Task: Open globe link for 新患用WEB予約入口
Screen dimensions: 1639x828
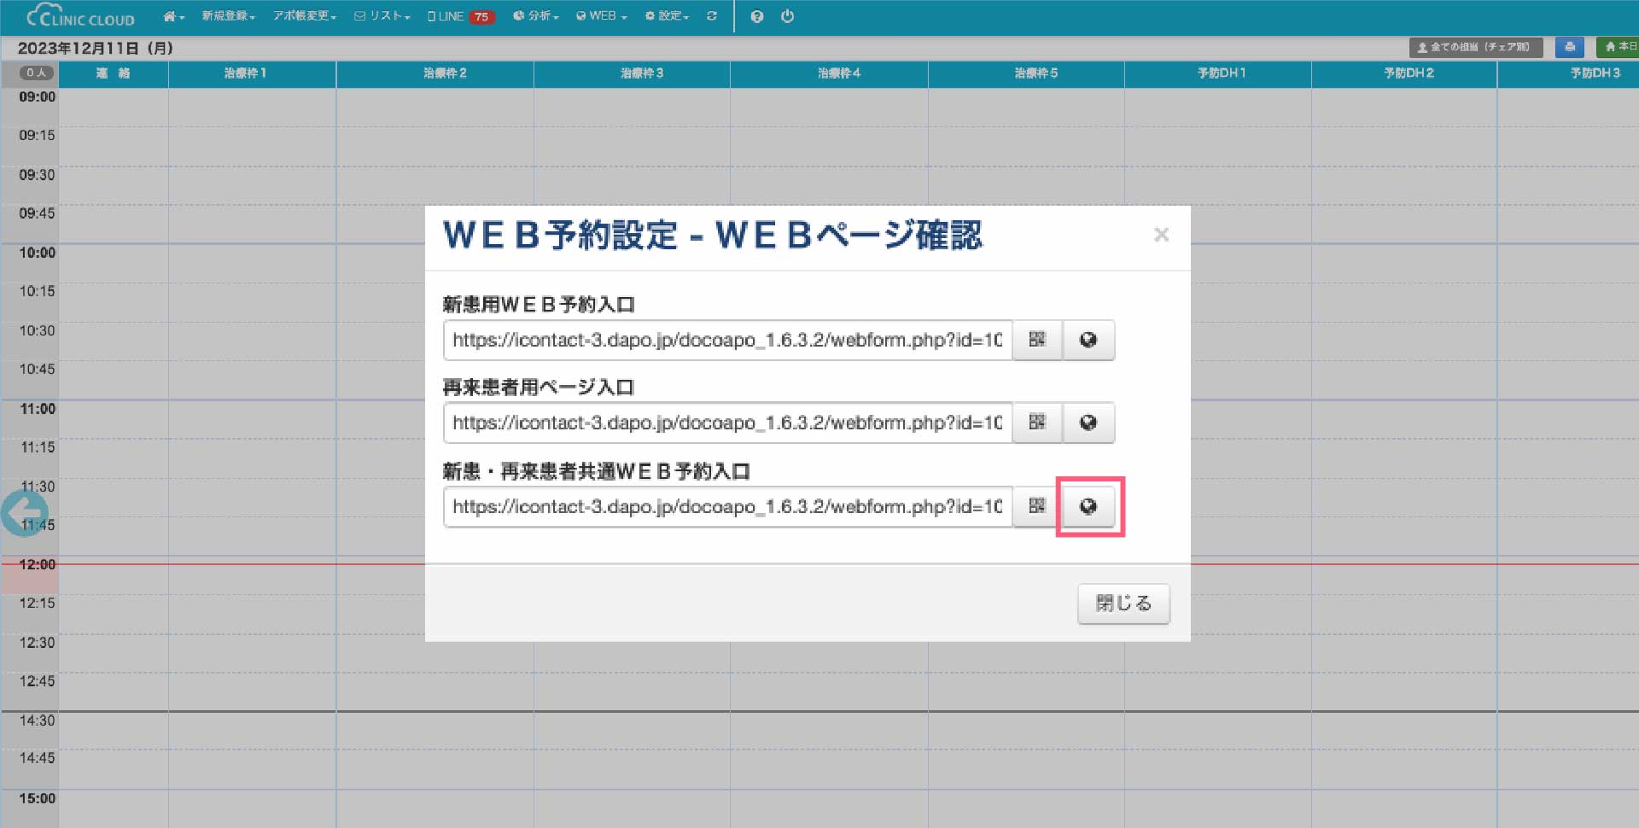Action: point(1088,340)
